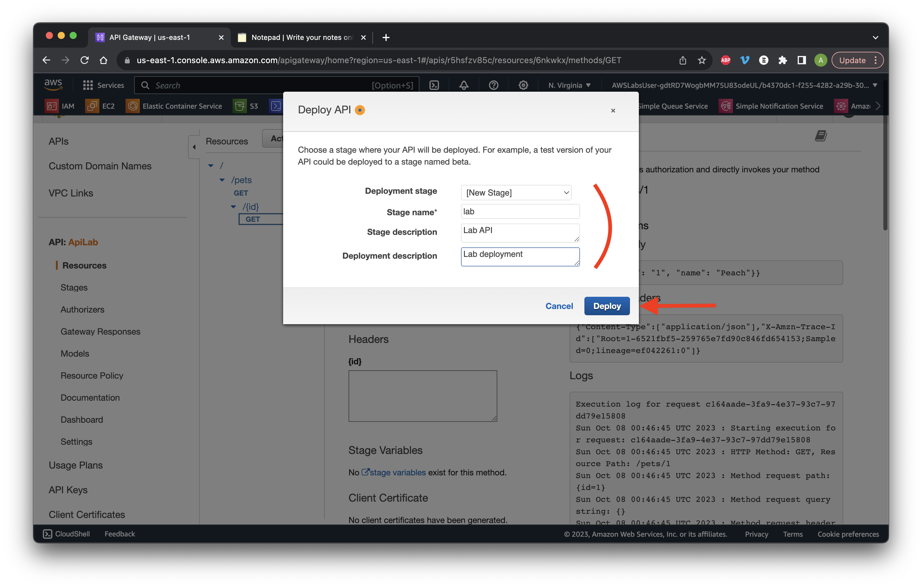Select the API Gateway tab

pyautogui.click(x=159, y=37)
